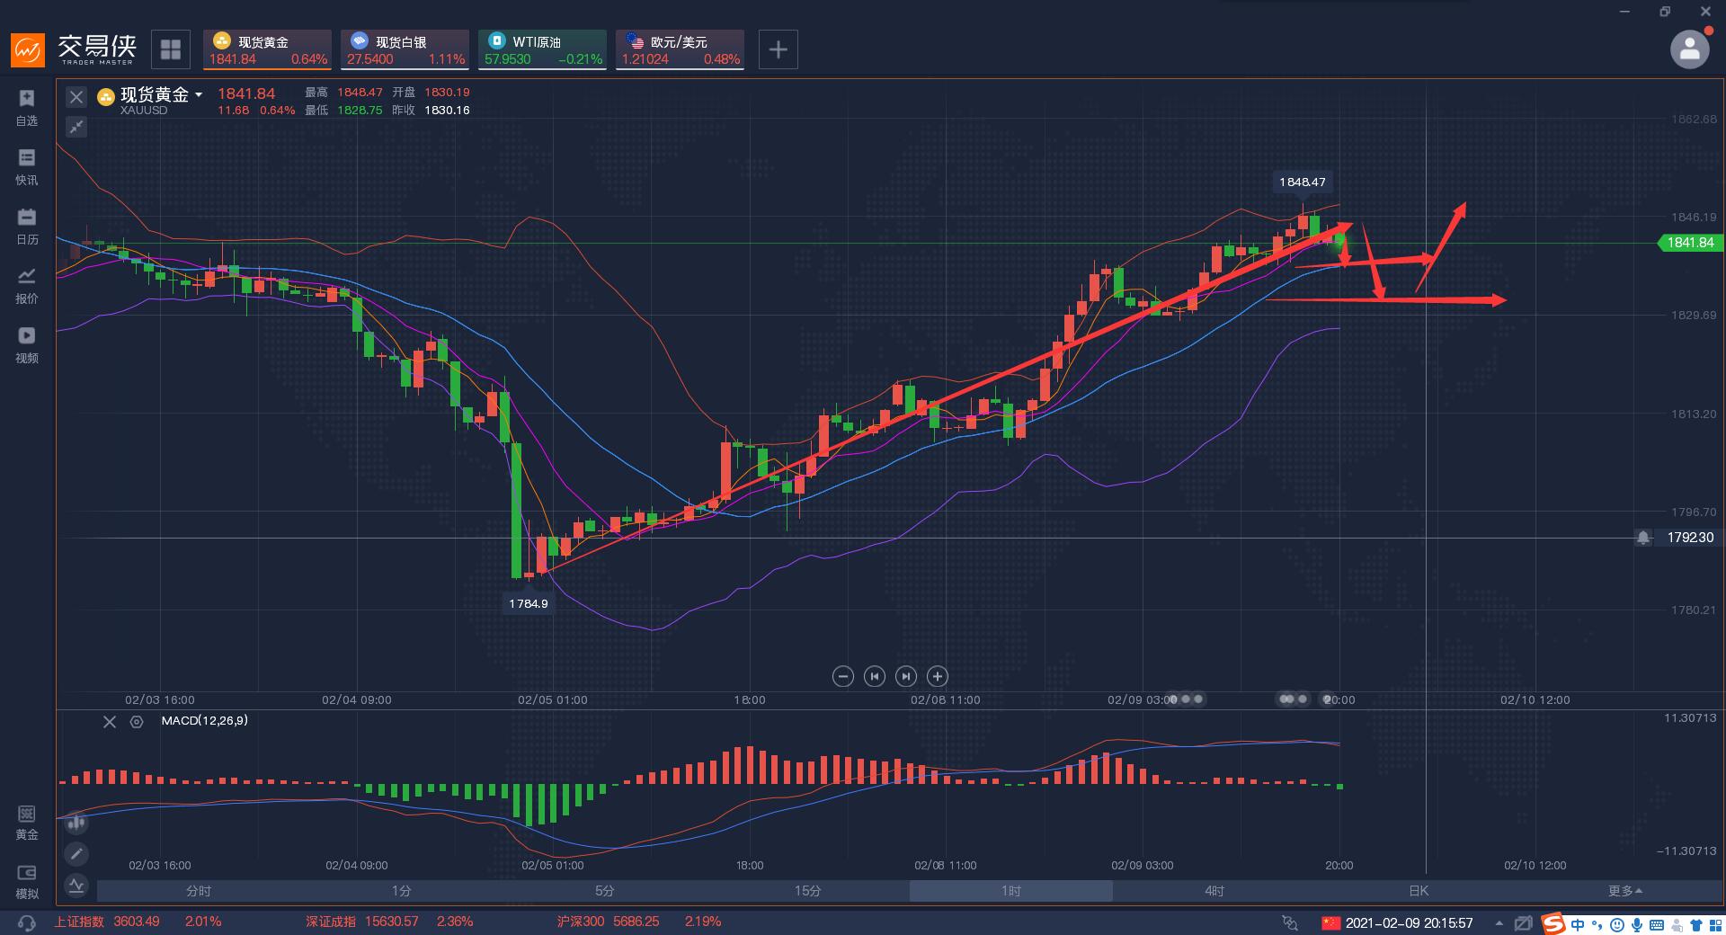Switch to 日K timeframe
The image size is (1726, 935).
(x=1418, y=891)
